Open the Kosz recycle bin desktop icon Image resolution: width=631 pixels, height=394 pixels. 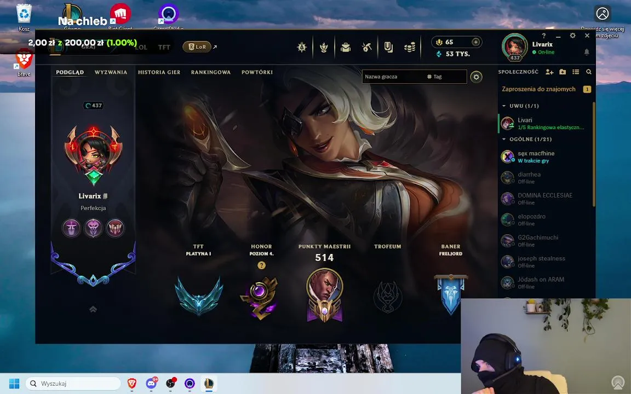24,17
